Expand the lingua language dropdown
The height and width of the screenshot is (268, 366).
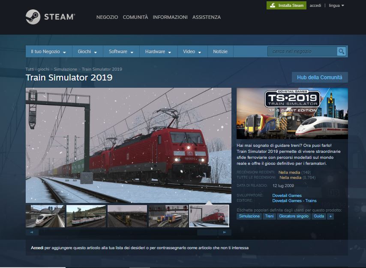[336, 6]
